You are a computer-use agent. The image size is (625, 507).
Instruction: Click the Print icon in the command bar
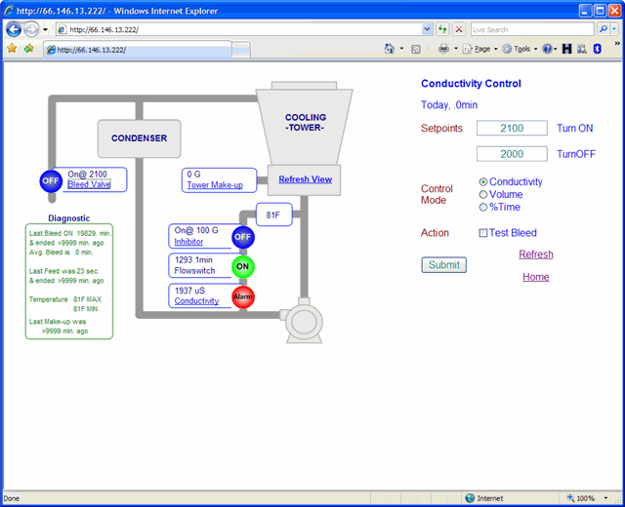[443, 49]
